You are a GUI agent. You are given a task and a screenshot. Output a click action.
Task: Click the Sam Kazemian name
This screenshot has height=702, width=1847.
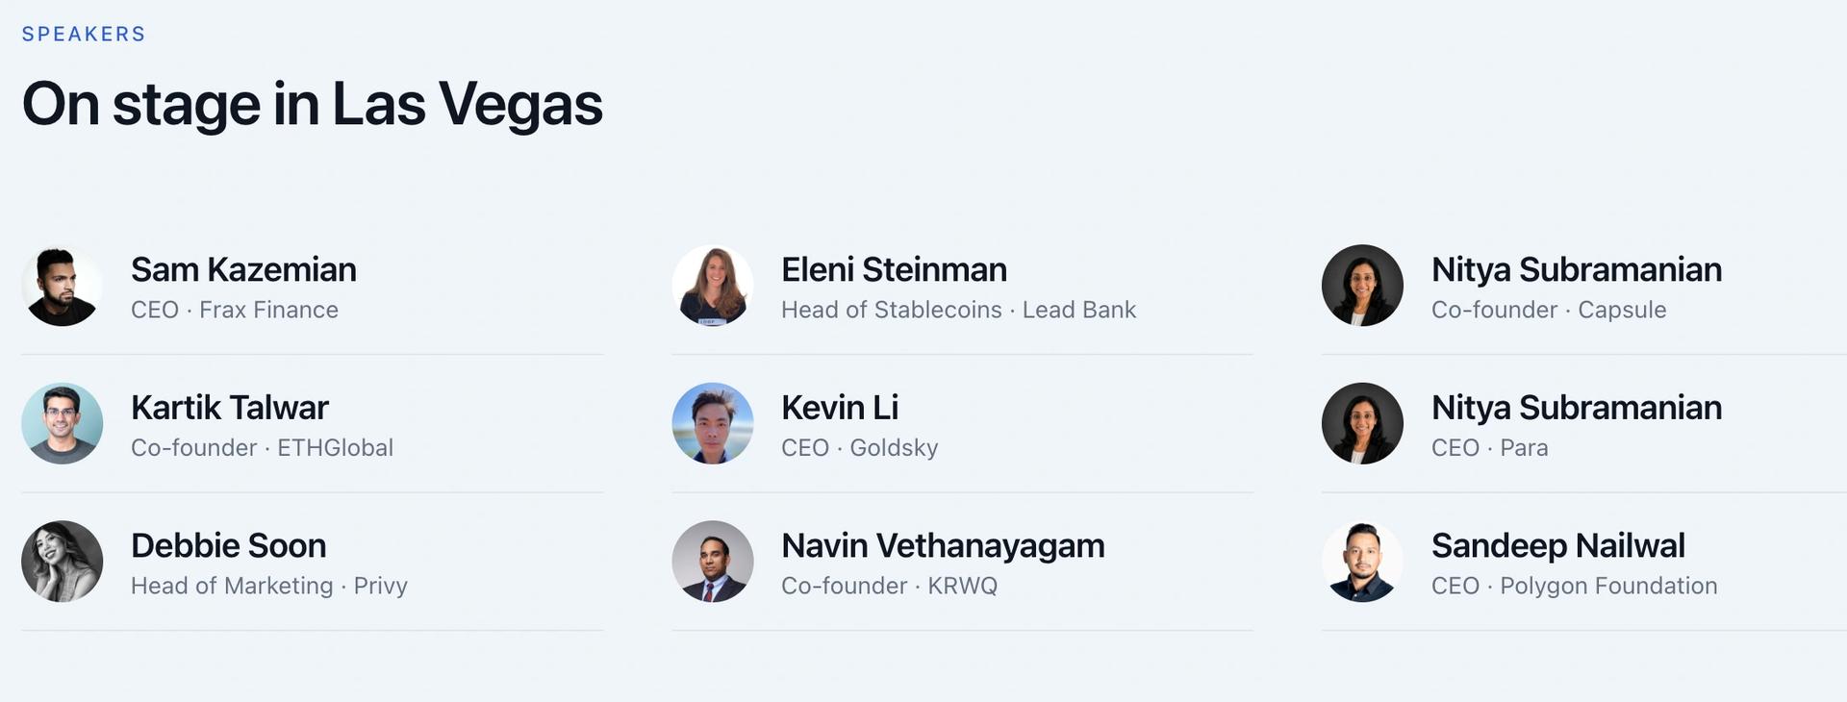(x=243, y=269)
